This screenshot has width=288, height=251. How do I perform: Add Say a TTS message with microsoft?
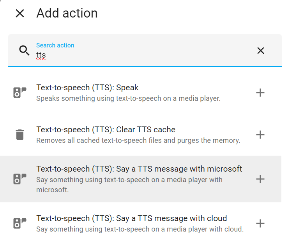(260, 179)
